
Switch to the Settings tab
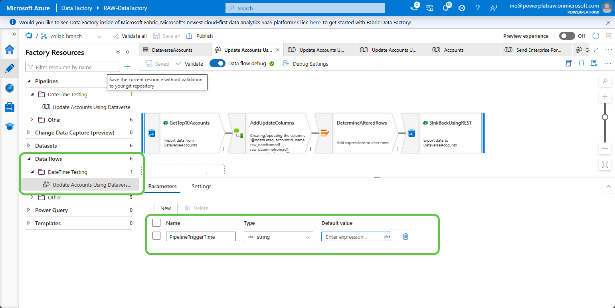click(202, 186)
